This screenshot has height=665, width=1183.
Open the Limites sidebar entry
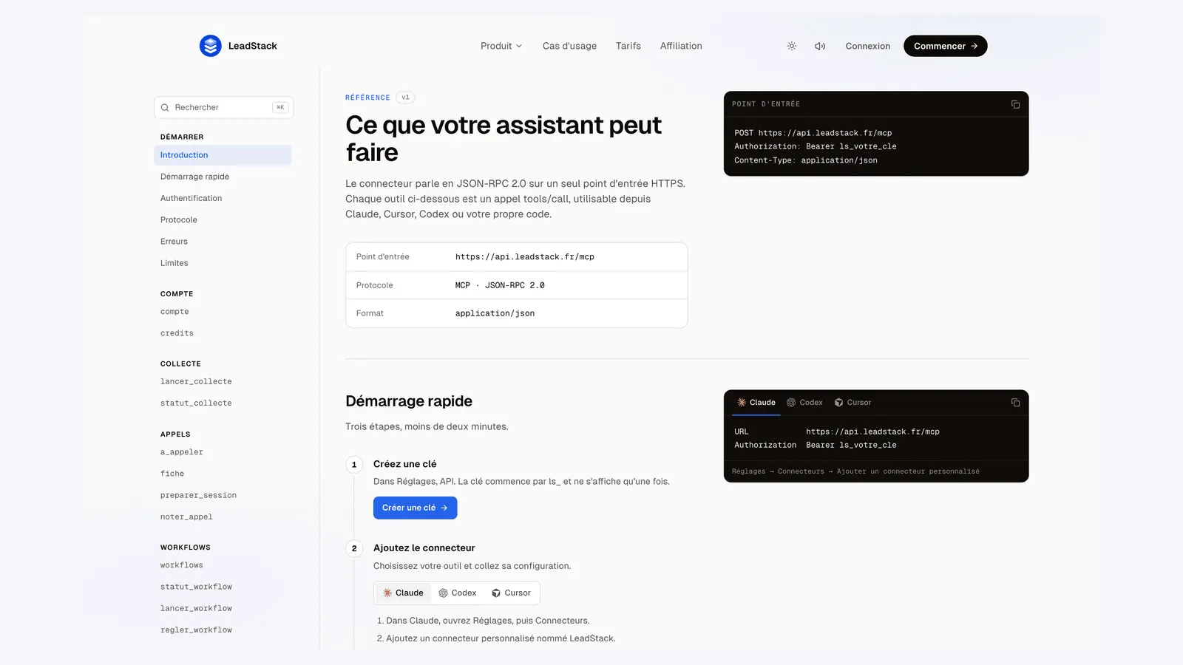coord(174,263)
